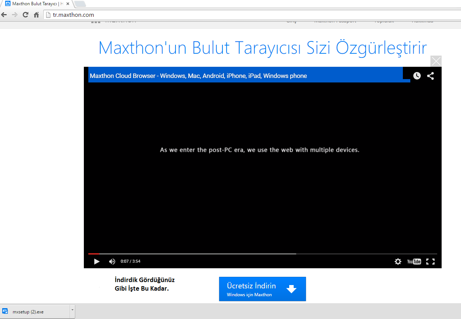Screen dimensions: 461x319
Task: Click the Maxthon'un Bulut Tarayıcısı heading
Action: click(x=263, y=47)
